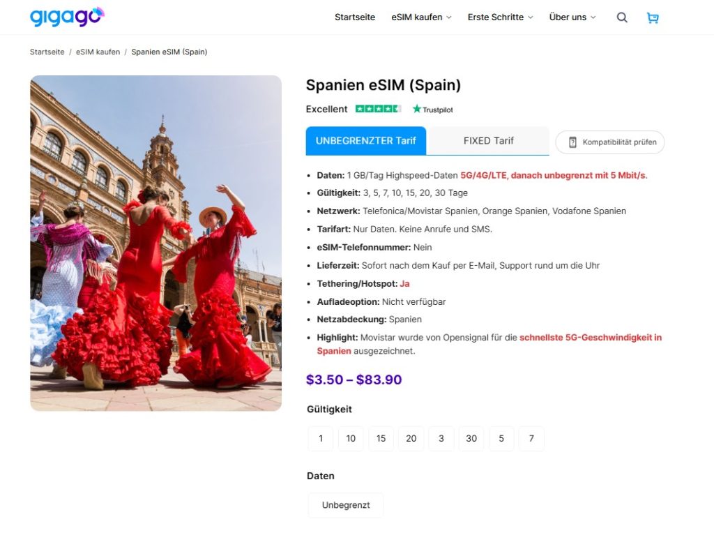Image resolution: width=714 pixels, height=533 pixels.
Task: Click the $3.50 – $83.90 price range
Action: tap(354, 380)
